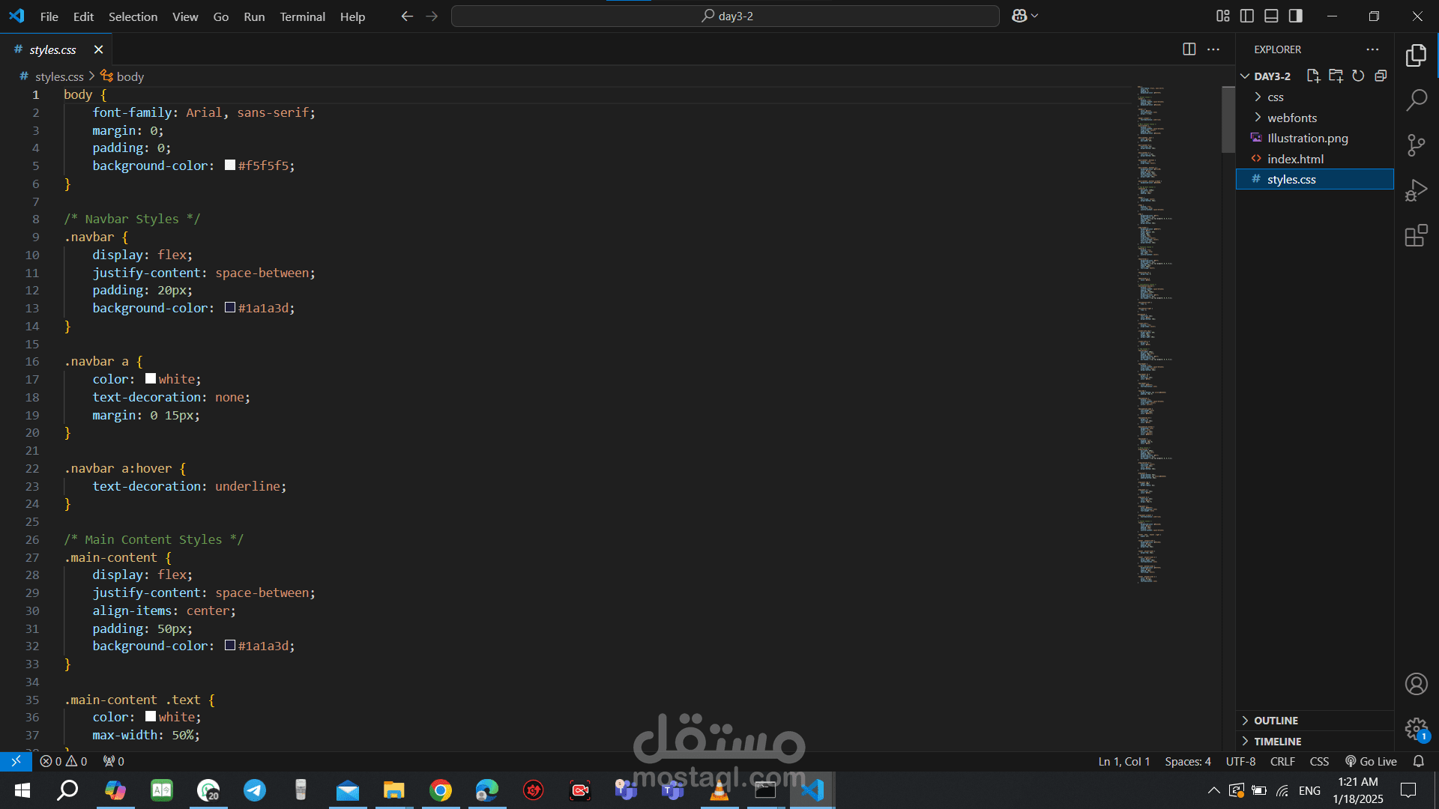Split the editor to the right

[1189, 49]
